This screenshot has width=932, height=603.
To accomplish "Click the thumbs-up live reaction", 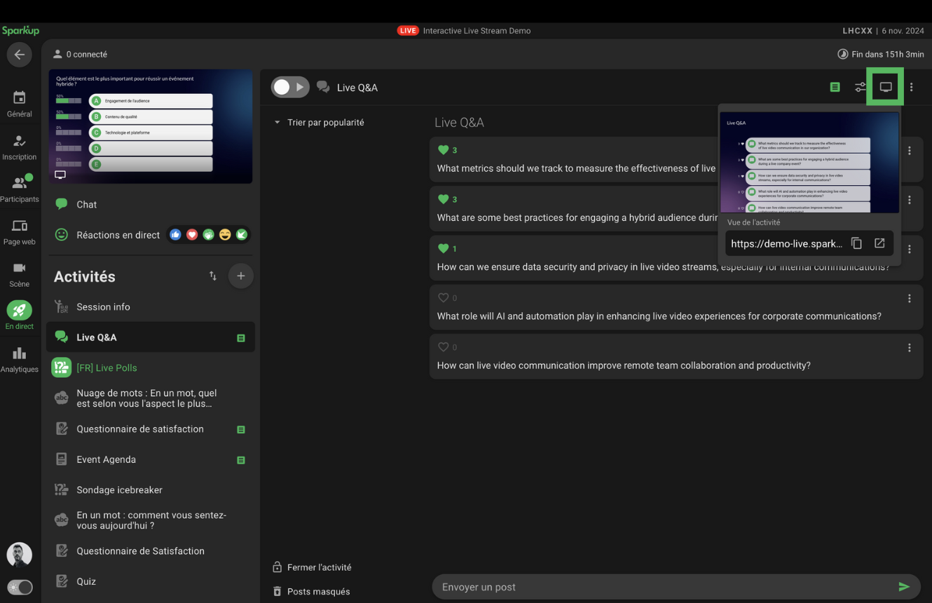I will coord(175,235).
